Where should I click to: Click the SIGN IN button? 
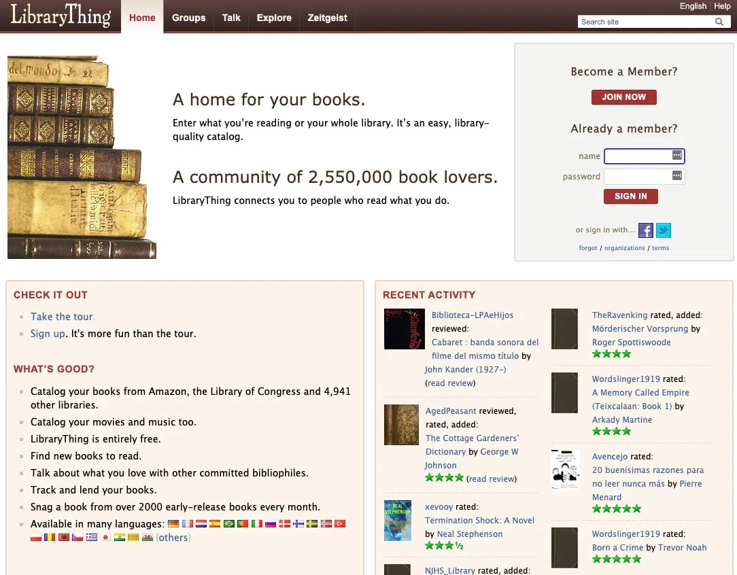630,196
